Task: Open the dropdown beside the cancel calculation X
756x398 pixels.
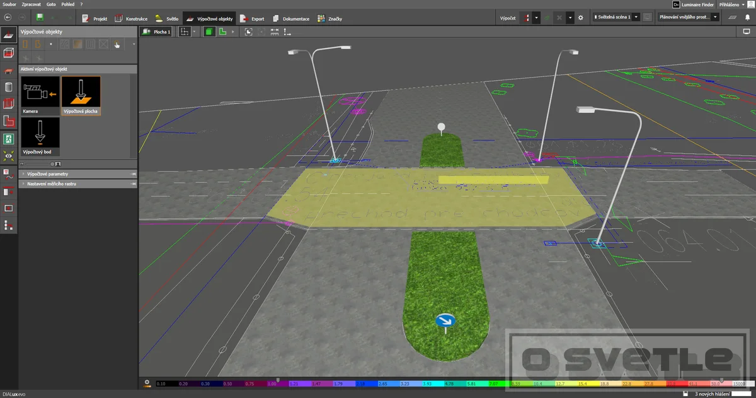Action: [x=570, y=18]
